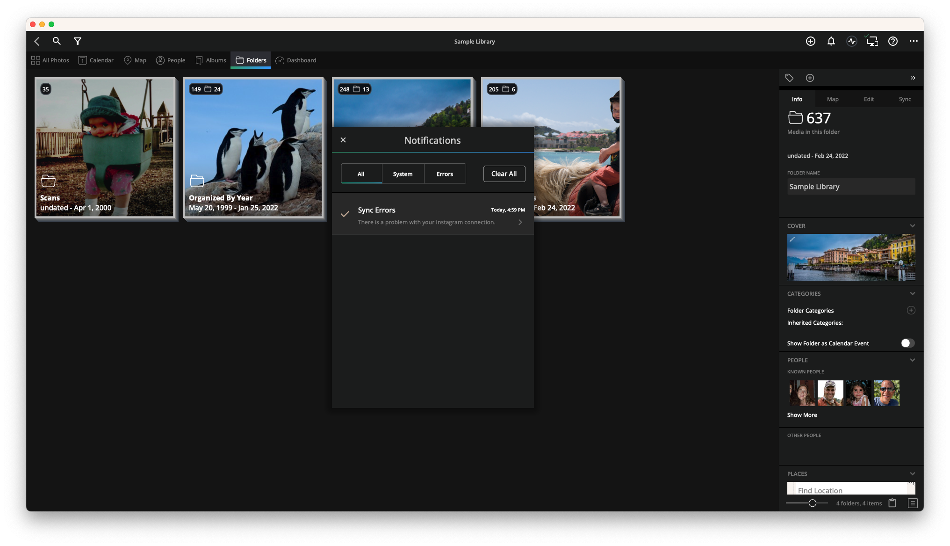Filter notifications by Errors
This screenshot has width=950, height=546.
click(x=445, y=174)
